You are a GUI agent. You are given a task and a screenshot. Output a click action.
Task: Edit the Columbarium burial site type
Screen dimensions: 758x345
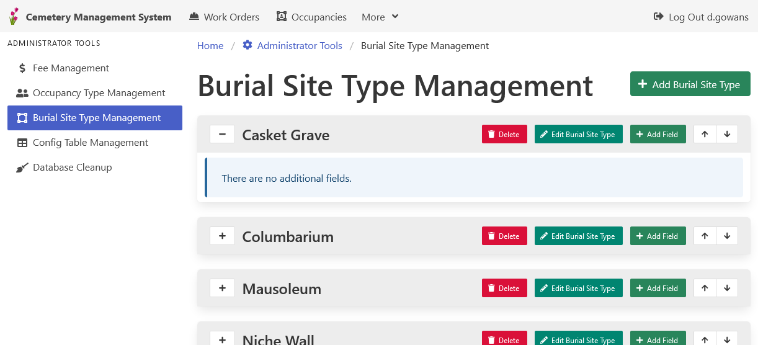tap(578, 236)
